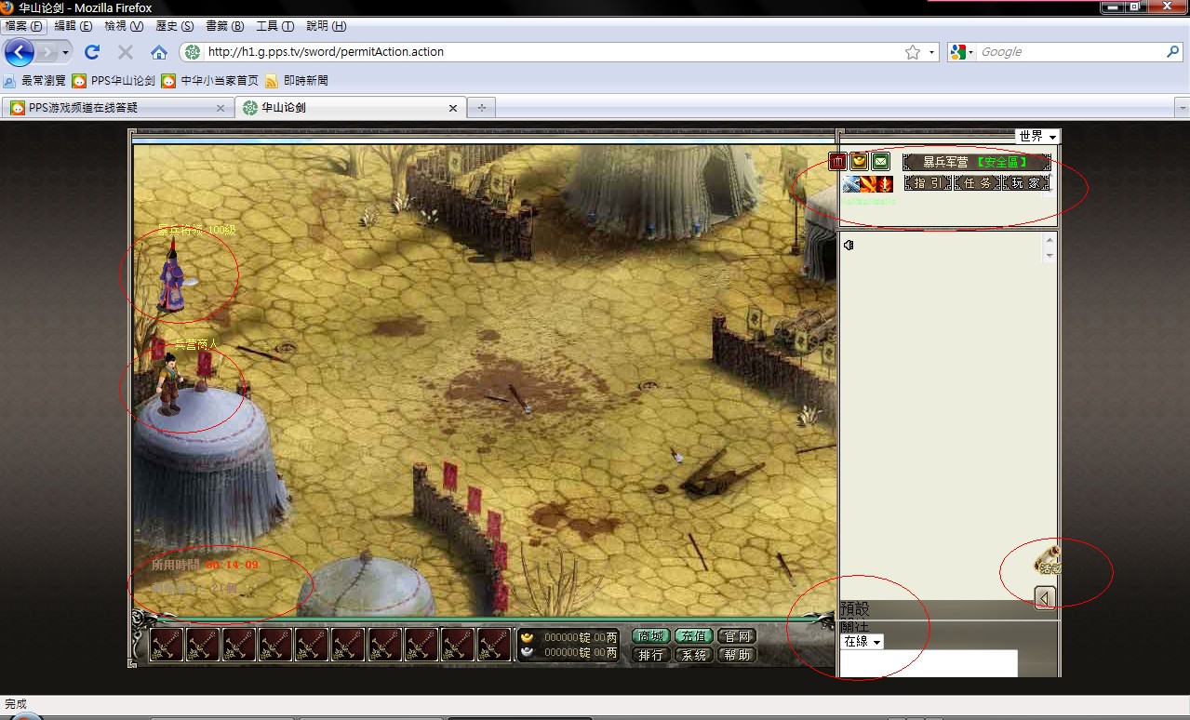
Task: Click the scroll icon in chat panel
Action: coord(1047,562)
